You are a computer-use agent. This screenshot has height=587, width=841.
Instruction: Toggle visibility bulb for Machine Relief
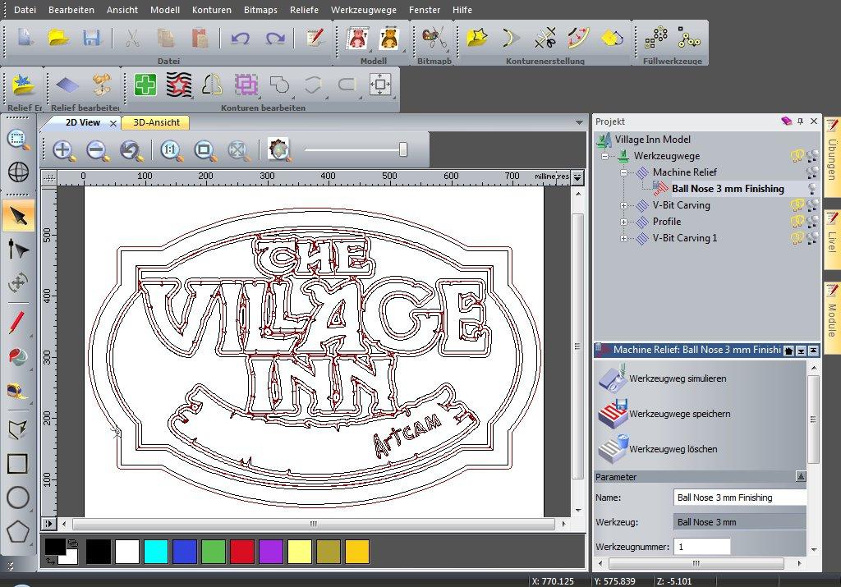(x=812, y=172)
